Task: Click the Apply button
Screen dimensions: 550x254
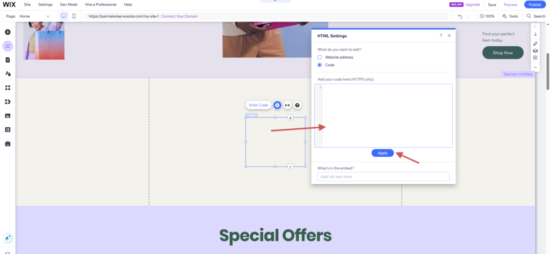Action: click(x=382, y=153)
